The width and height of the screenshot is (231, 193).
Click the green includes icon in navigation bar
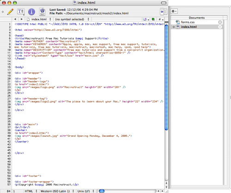pos(153,19)
